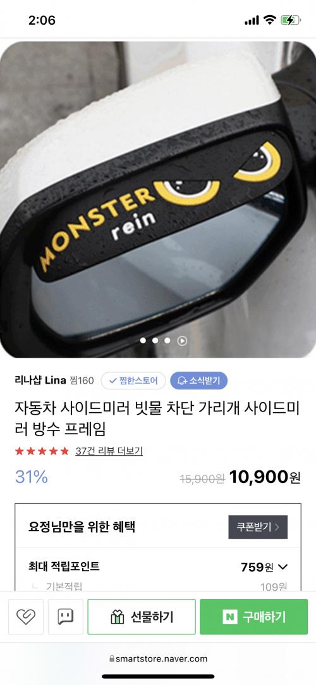The image size is (316, 685).
Task: Tap the green 구매하기 buy button
Action: [x=253, y=617]
